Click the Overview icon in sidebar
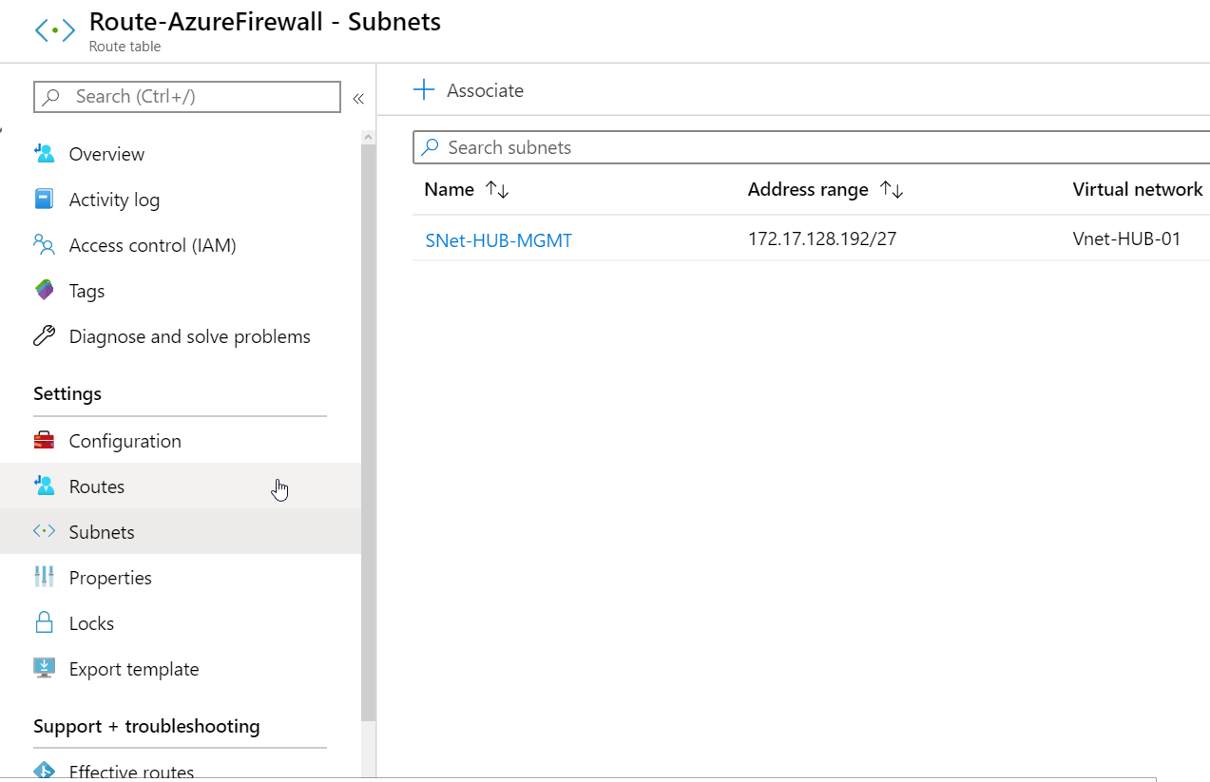This screenshot has width=1210, height=782. point(45,154)
